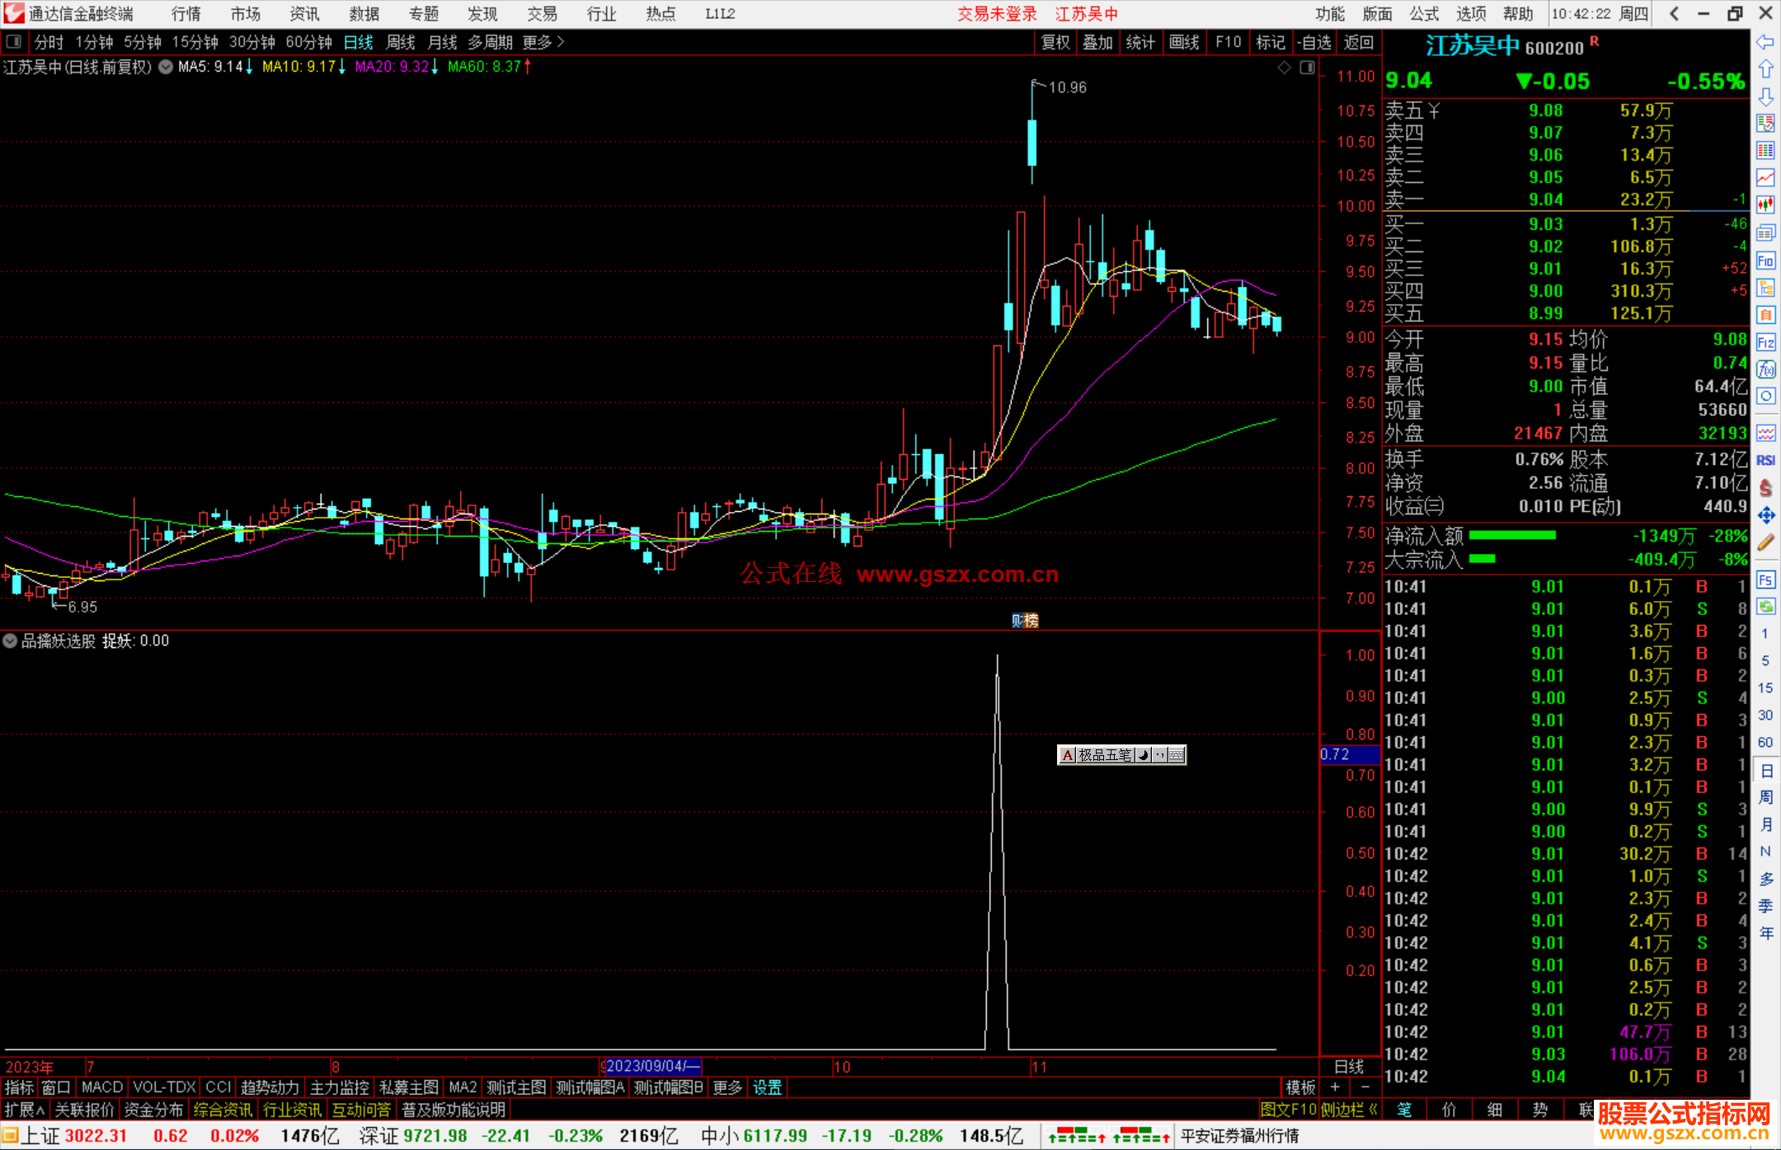This screenshot has width=1781, height=1150.
Task: Click the four-way move arrows icon
Action: [1765, 515]
